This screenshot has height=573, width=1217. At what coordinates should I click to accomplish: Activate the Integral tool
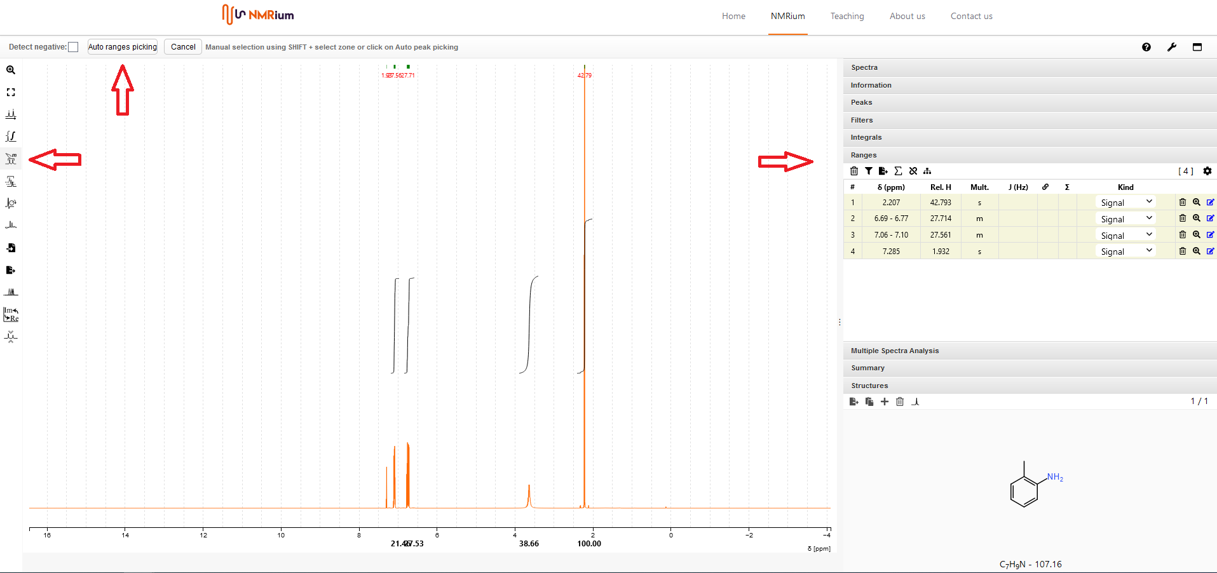(11, 137)
